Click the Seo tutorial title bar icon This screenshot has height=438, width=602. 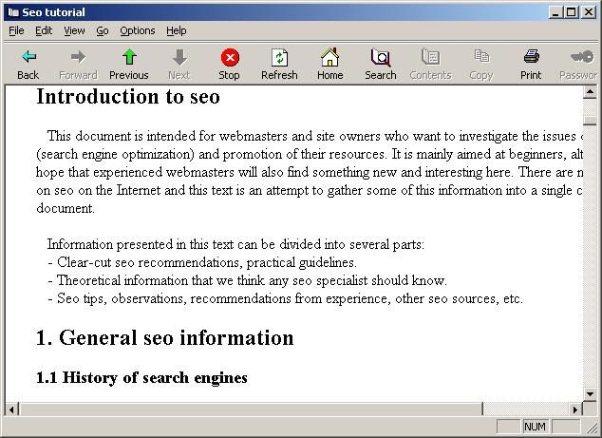[x=11, y=11]
